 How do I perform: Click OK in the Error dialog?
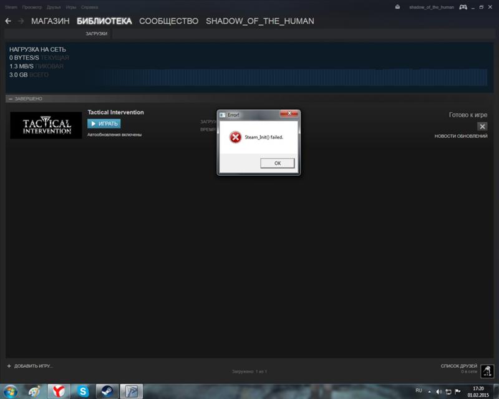coord(277,163)
